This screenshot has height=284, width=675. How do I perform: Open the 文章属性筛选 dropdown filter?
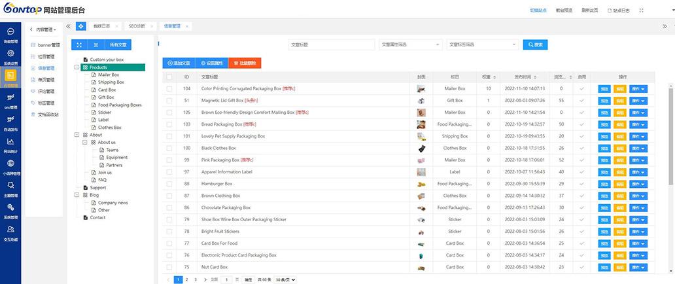[x=410, y=44]
